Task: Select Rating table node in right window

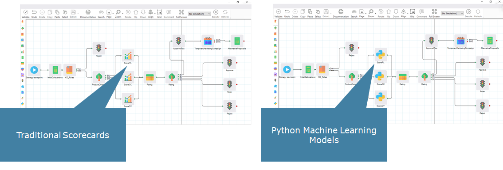Action: pyautogui.click(x=402, y=77)
